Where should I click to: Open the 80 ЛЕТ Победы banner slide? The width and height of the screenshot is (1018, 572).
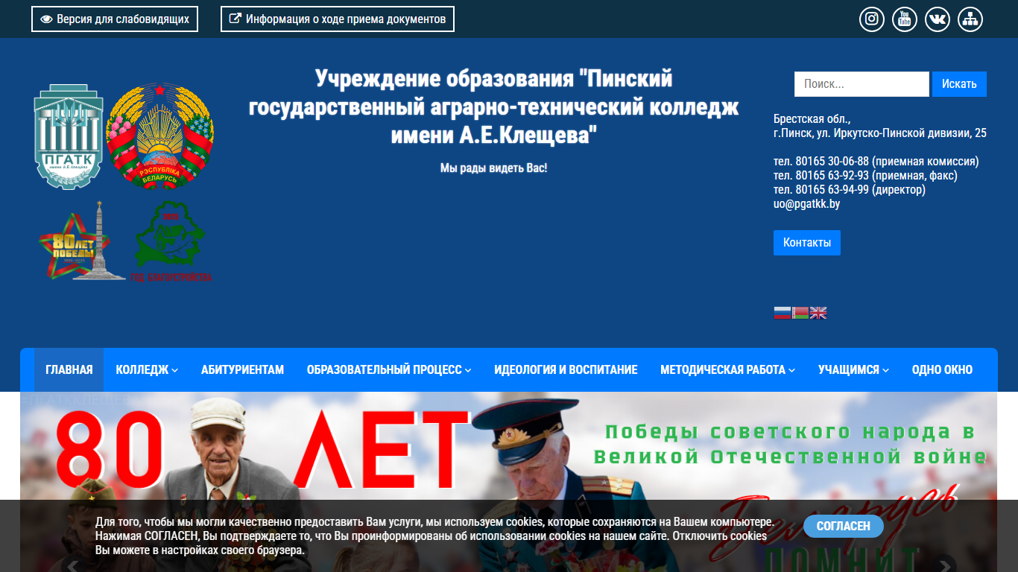click(508, 482)
